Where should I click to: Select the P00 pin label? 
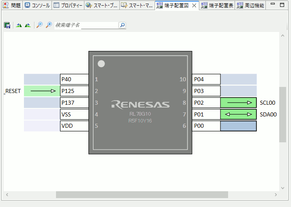point(206,126)
